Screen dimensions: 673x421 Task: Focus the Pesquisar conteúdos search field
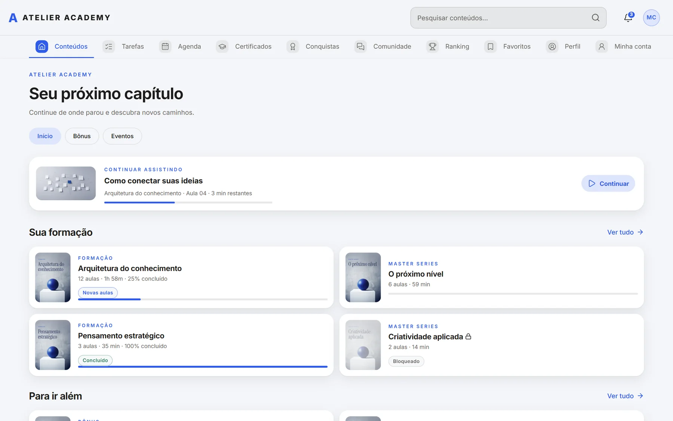(x=508, y=18)
